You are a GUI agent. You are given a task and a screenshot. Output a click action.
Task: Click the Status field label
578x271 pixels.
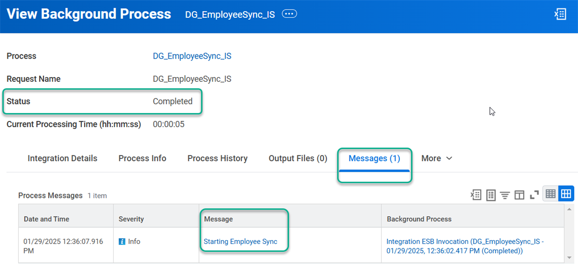tap(18, 101)
